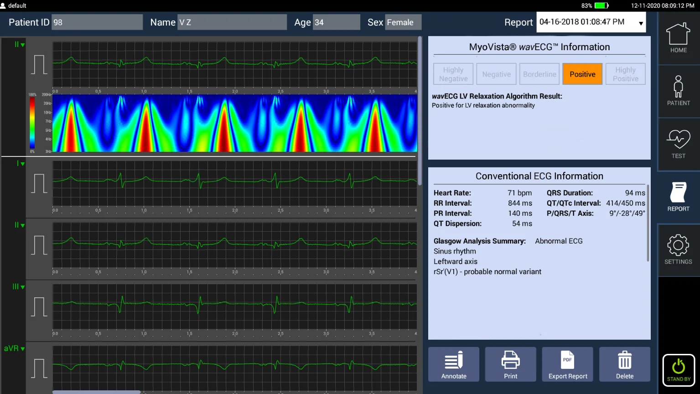The width and height of the screenshot is (700, 394).
Task: Select the Borderline classification option
Action: (x=539, y=74)
